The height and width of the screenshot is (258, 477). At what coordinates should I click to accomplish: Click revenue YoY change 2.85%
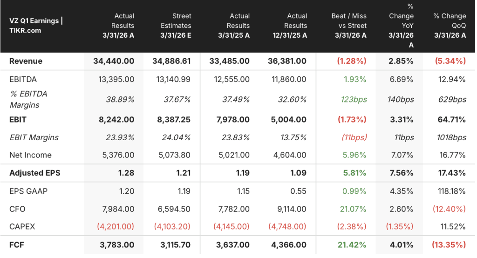tap(401, 61)
